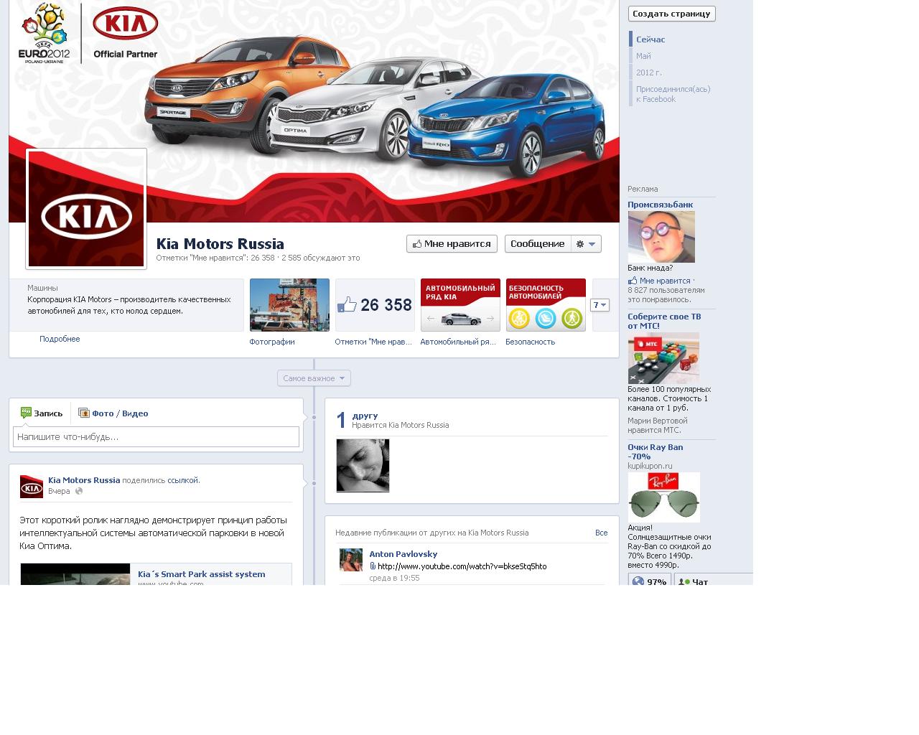The height and width of the screenshot is (735, 919).
Task: Click 'Создать страницу' button
Action: pos(671,14)
